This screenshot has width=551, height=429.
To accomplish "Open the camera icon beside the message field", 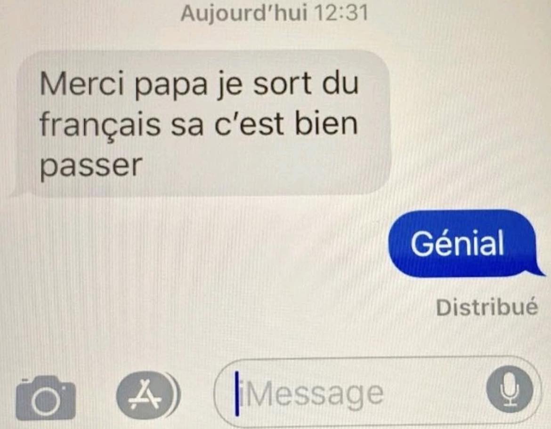I will [x=46, y=398].
